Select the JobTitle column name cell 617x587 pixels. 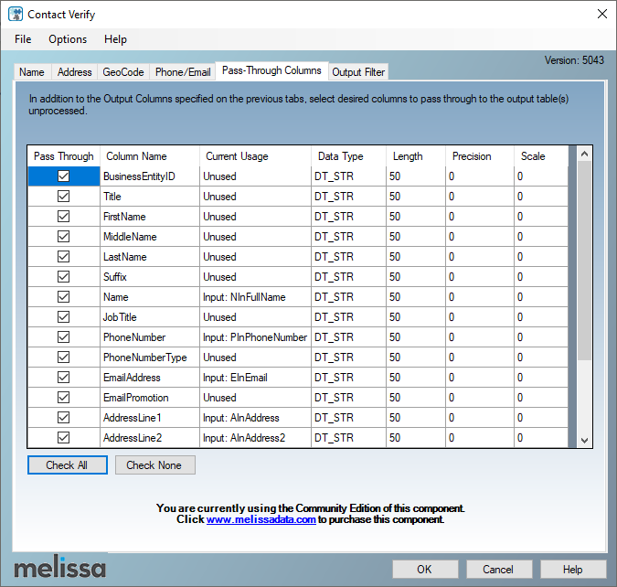(150, 316)
